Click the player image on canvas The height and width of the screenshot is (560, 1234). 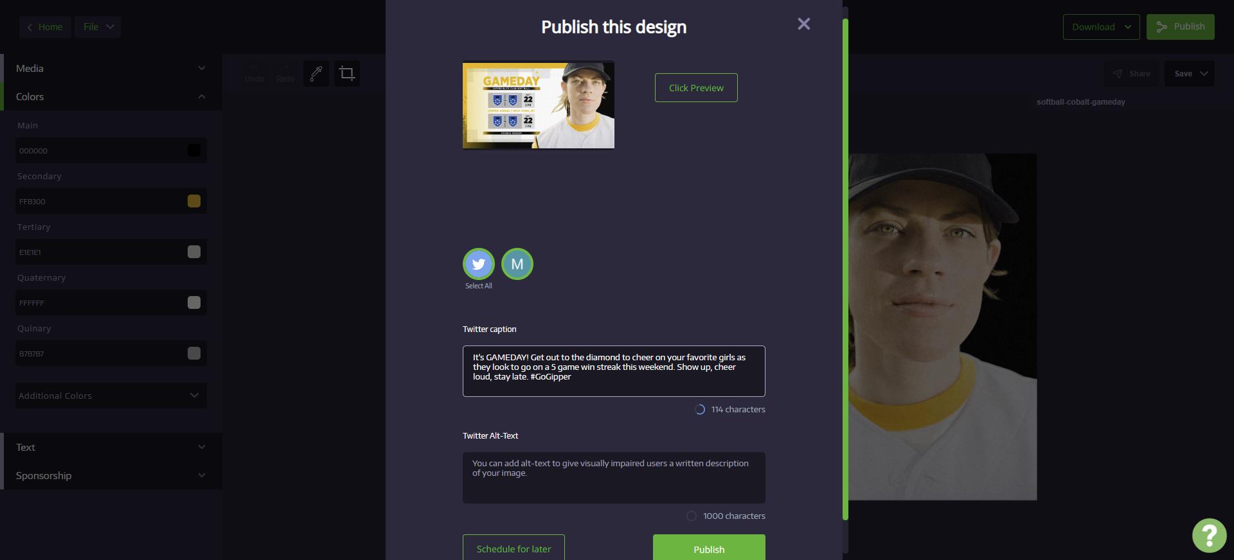942,326
